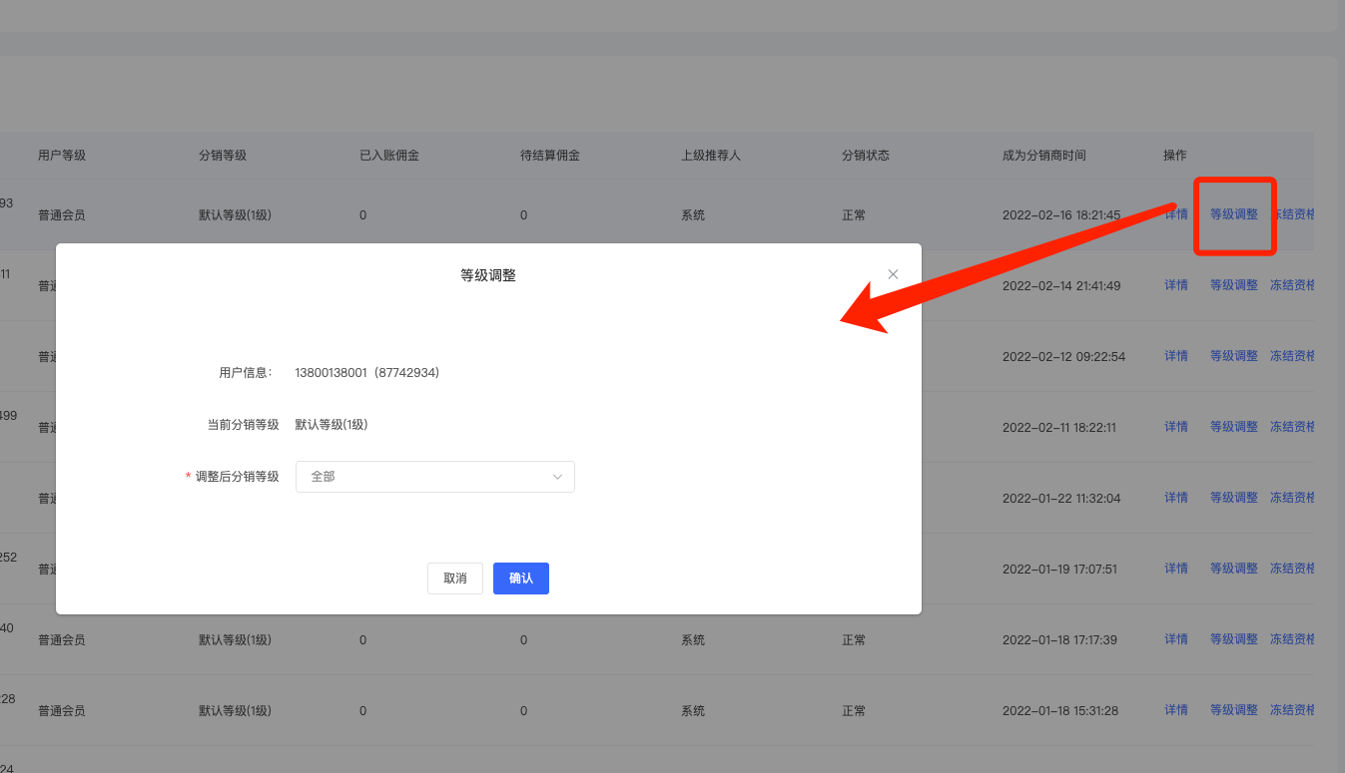Open the 调整后分销等级 dropdown
1345x773 pixels.
click(x=434, y=477)
